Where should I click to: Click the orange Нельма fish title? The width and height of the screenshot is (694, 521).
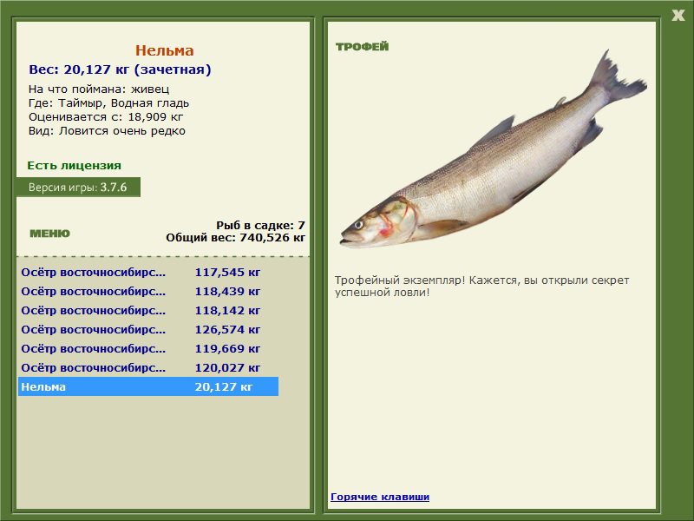tap(165, 50)
